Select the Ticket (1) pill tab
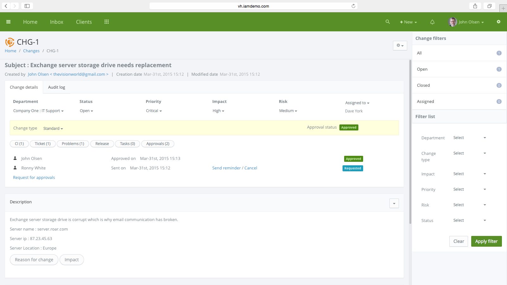 coord(43,144)
